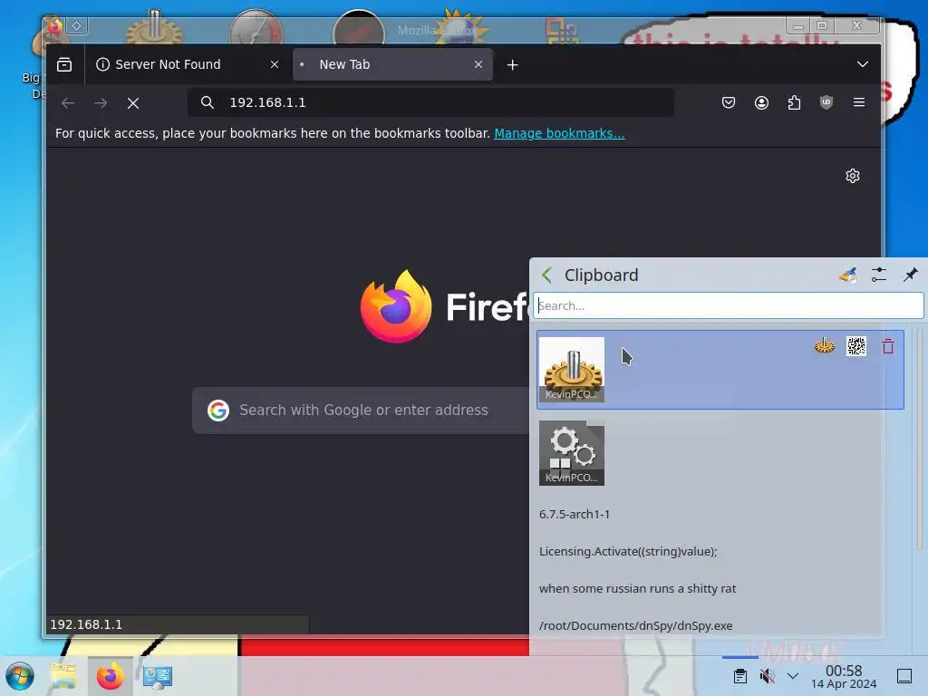Image resolution: width=928 pixels, height=696 pixels.
Task: Toggle the muted volume tray icon
Action: (x=767, y=676)
